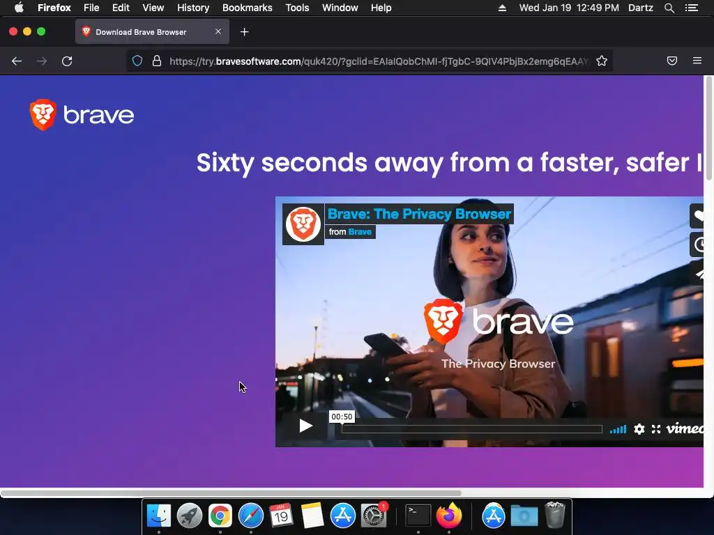Screen dimensions: 714x535
Task: Share the video with paper plane icon
Action: click(697, 273)
